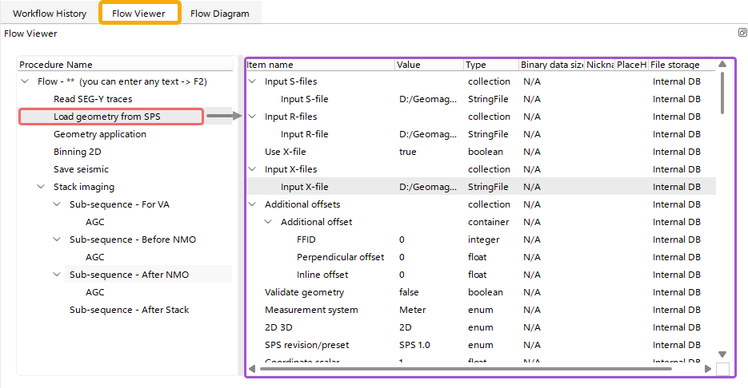The width and height of the screenshot is (748, 388).
Task: Collapse the Additional offset container
Action: pos(268,222)
